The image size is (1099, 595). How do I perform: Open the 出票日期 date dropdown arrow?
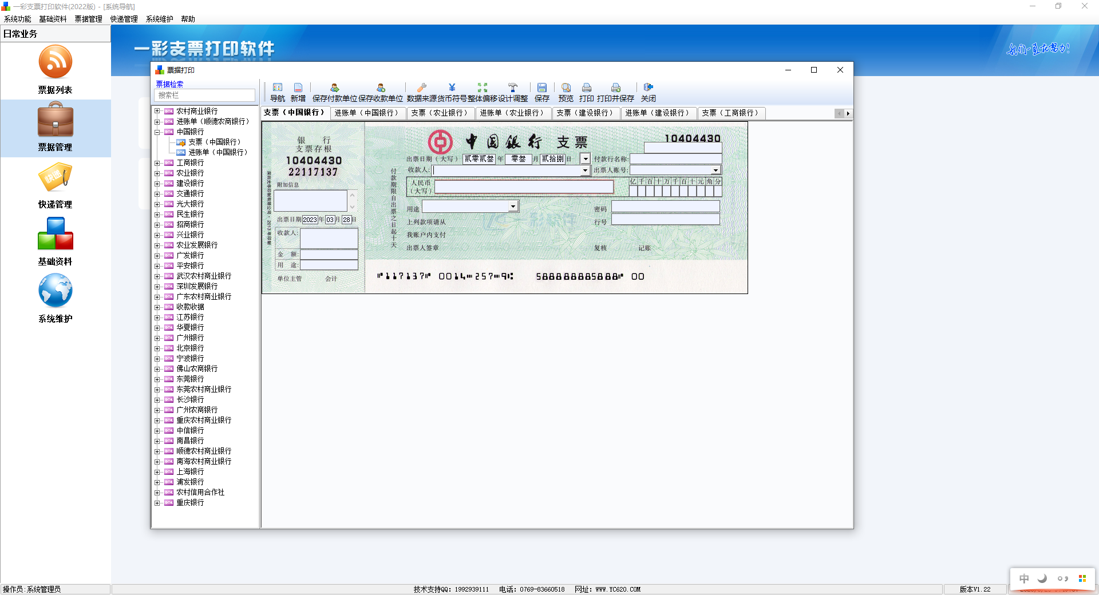[585, 159]
